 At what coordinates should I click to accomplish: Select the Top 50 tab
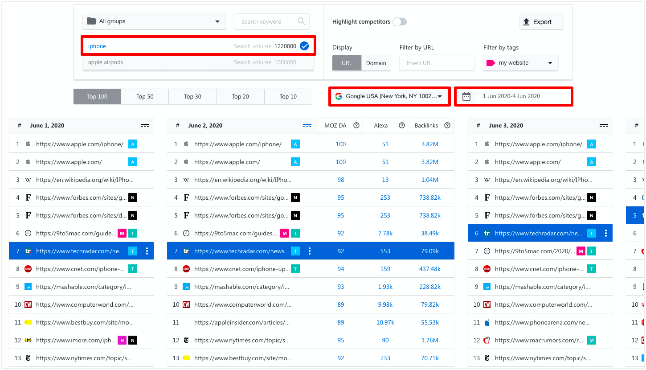(145, 96)
